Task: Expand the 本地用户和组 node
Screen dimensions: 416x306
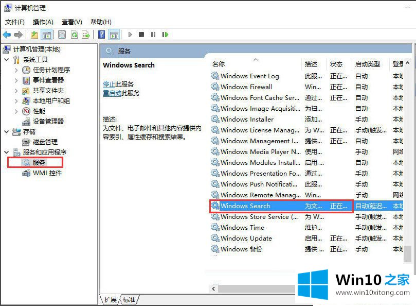Action: [x=16, y=101]
